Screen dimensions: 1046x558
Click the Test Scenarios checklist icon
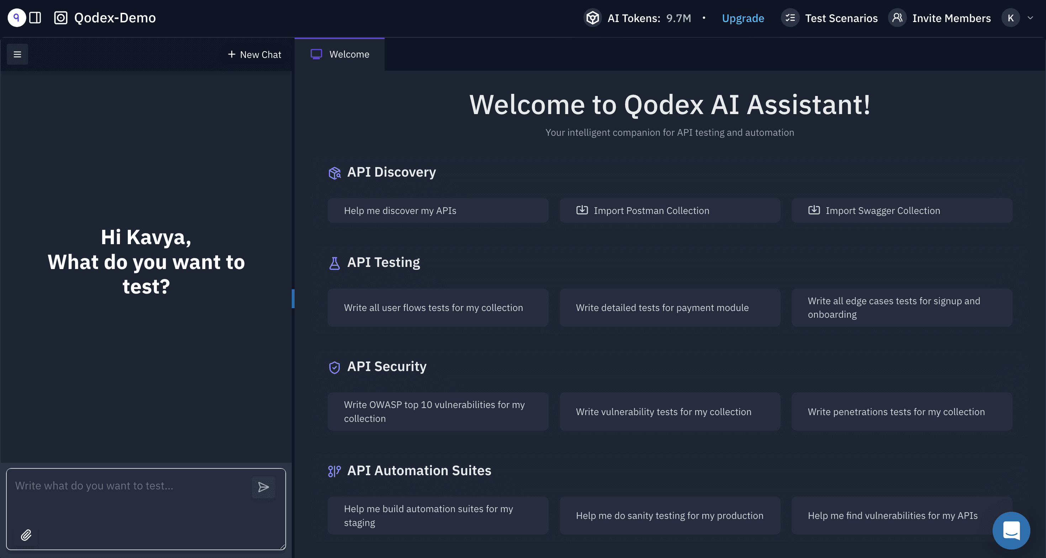(790, 18)
